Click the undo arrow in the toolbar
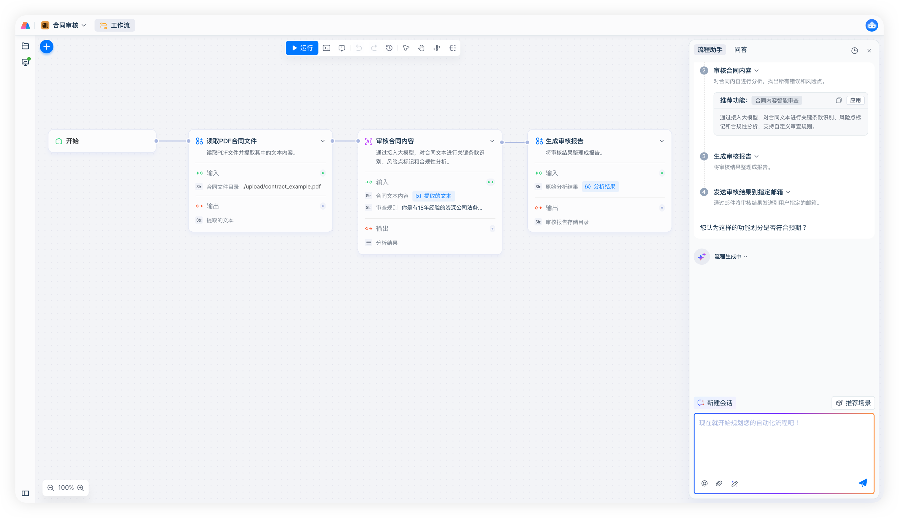Viewport: 899px width, 518px height. (359, 48)
